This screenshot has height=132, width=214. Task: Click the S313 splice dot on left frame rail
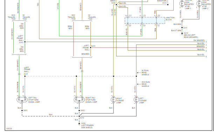point(25,42)
